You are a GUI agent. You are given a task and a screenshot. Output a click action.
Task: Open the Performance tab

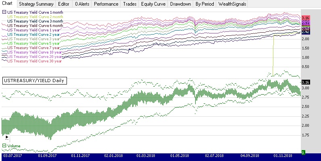[106, 4]
